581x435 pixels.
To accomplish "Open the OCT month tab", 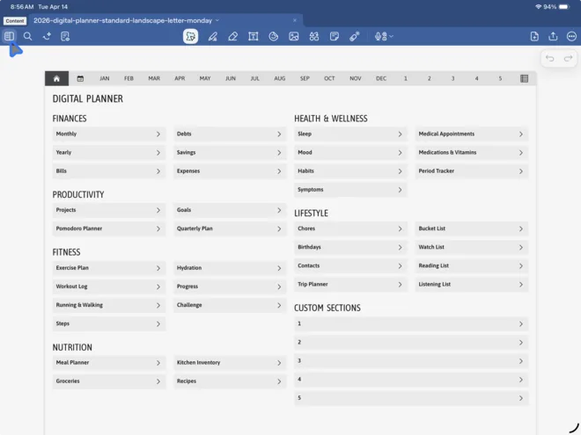I will point(329,78).
